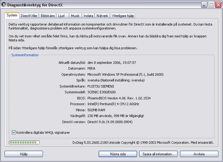Image resolution: width=223 pixels, height=162 pixels.
Task: Click the Hjälp button
Action: pos(24,154)
